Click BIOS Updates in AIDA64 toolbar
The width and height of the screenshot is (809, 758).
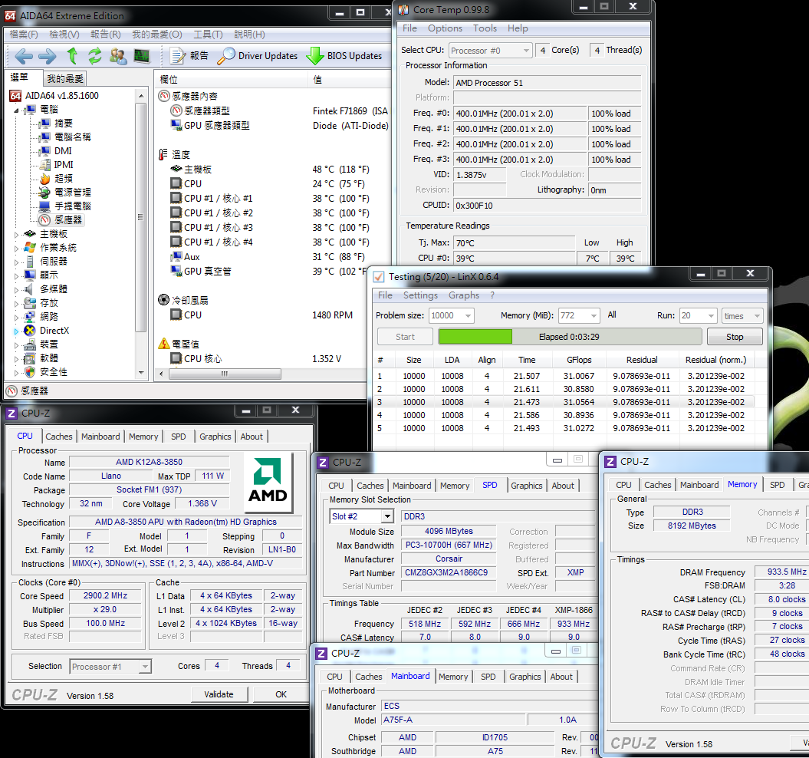[344, 56]
